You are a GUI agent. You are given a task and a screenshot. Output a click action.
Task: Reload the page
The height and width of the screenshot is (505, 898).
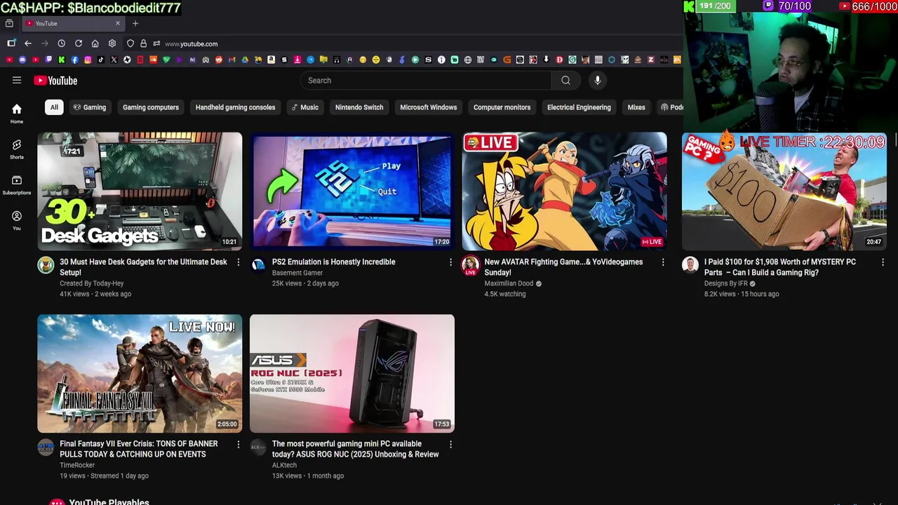pyautogui.click(x=79, y=43)
